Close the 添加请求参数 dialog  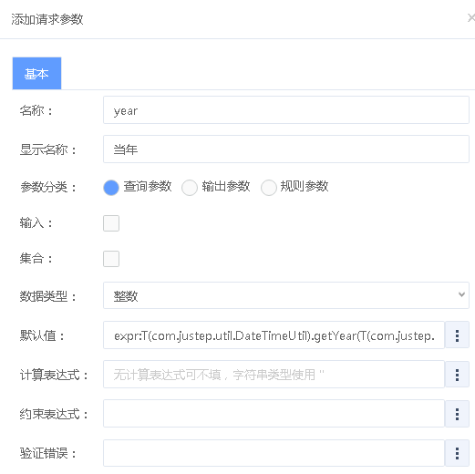point(470,18)
